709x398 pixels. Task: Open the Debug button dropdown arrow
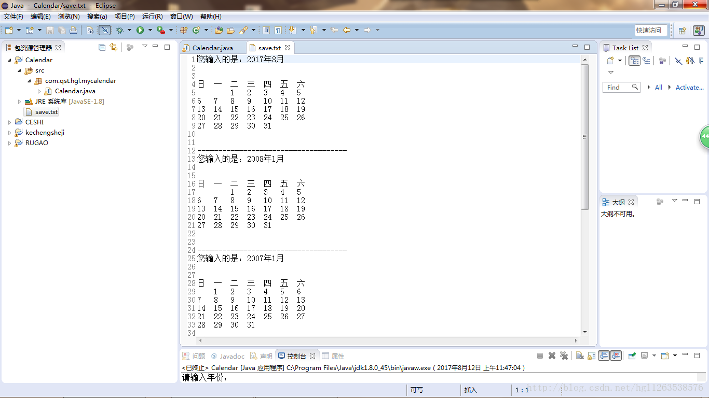point(129,30)
